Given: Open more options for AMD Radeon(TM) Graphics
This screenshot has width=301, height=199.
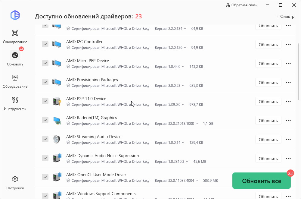Looking at the screenshot, I should [x=288, y=121].
